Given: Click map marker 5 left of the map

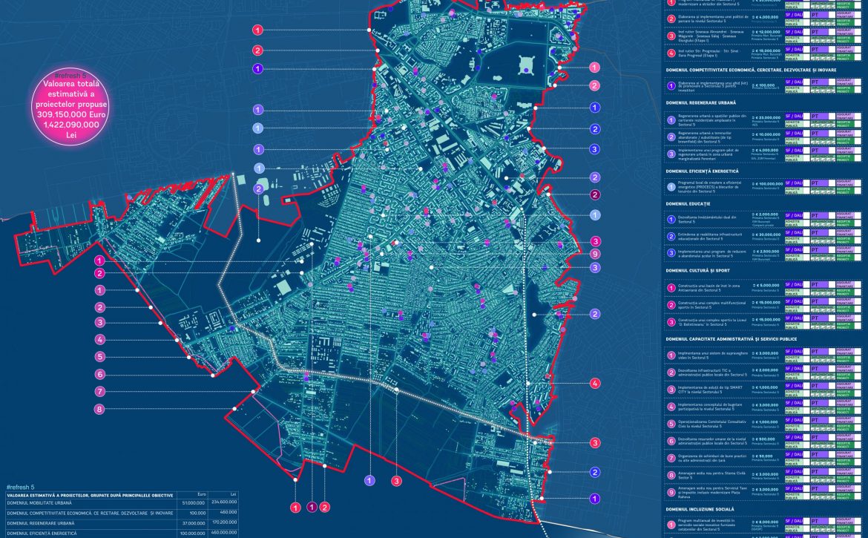Looking at the screenshot, I should click(99, 356).
